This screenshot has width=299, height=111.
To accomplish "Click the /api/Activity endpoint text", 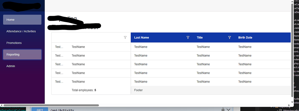I will (62, 110).
